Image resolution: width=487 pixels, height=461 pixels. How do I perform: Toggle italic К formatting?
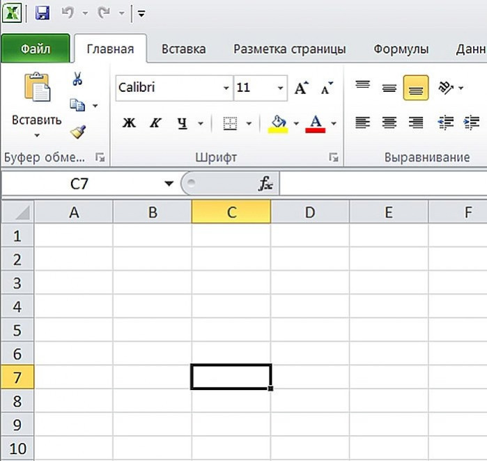(155, 123)
